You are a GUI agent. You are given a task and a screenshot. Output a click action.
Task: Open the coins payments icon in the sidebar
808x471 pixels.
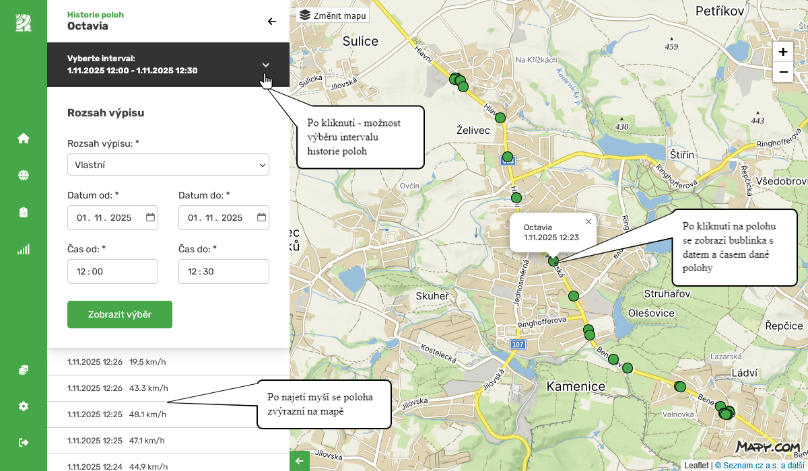coord(24,370)
